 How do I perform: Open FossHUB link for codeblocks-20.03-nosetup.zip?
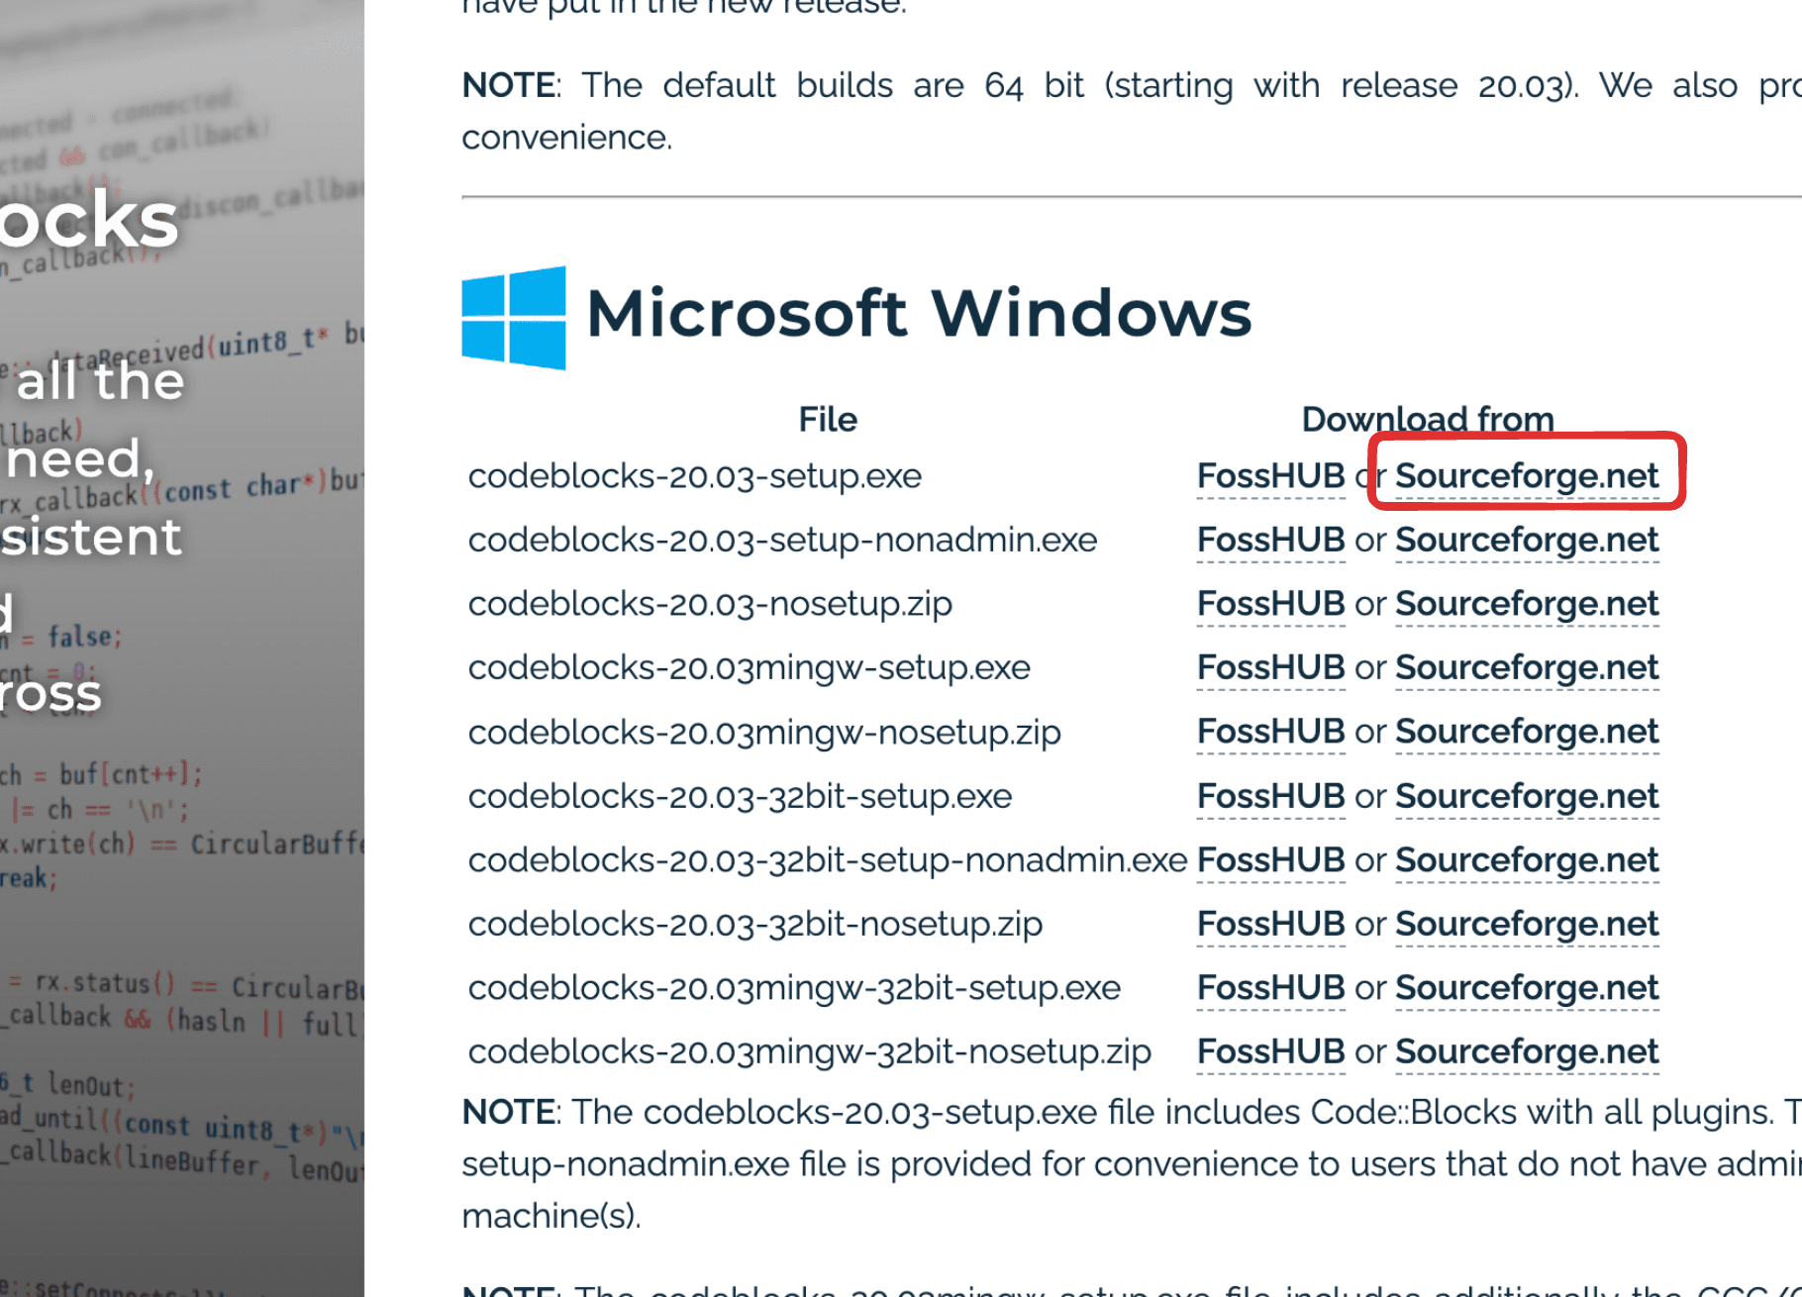coord(1270,604)
